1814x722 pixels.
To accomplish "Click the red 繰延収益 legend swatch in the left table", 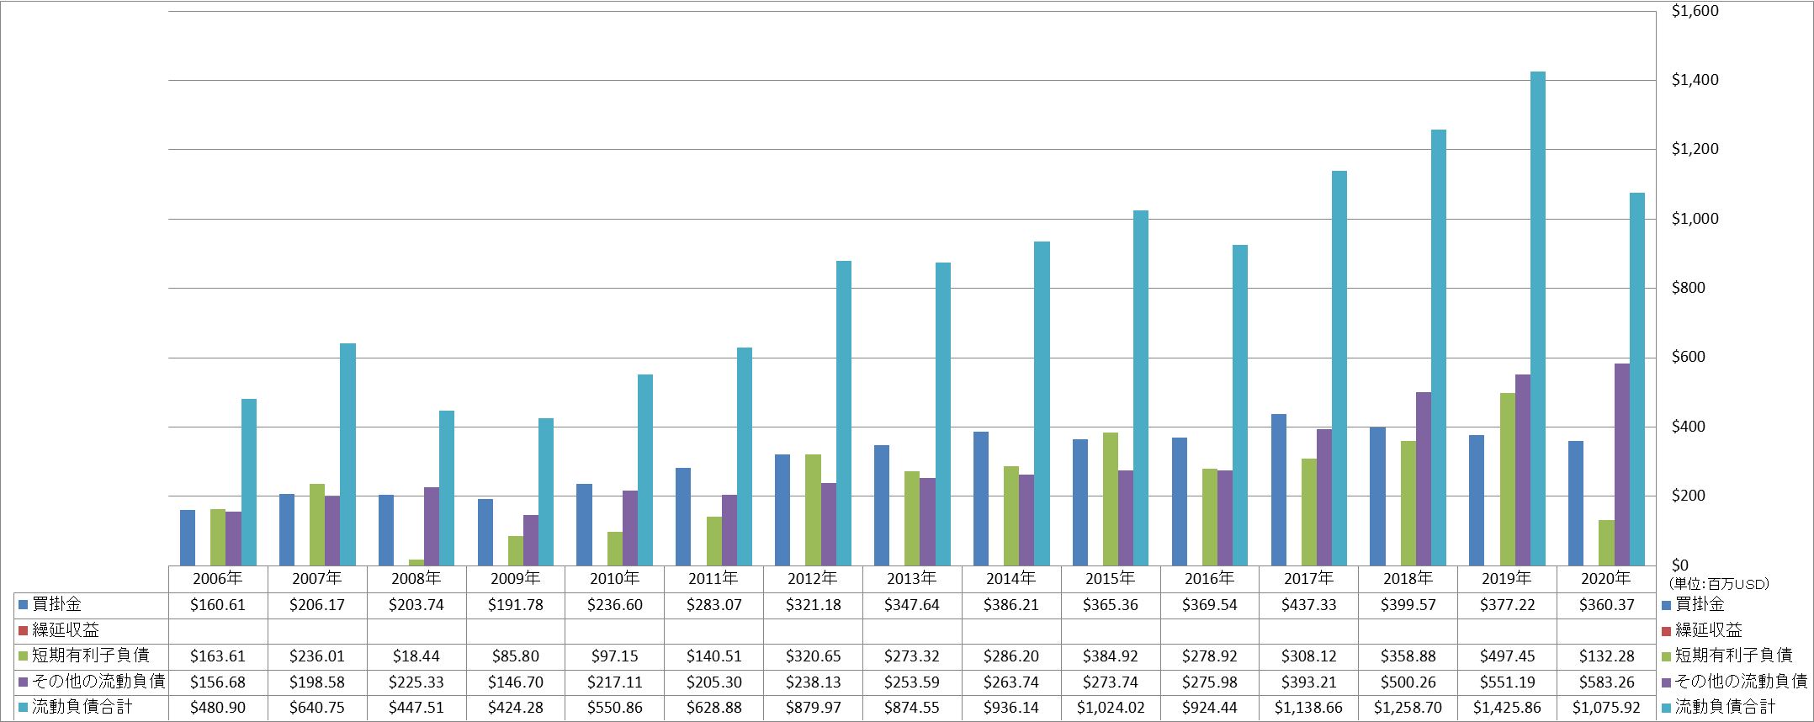I will [x=24, y=630].
